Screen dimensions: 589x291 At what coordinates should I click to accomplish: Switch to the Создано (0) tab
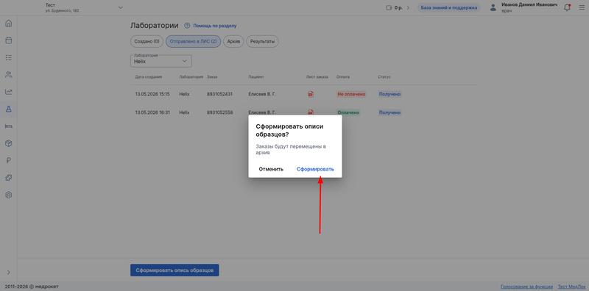(147, 41)
